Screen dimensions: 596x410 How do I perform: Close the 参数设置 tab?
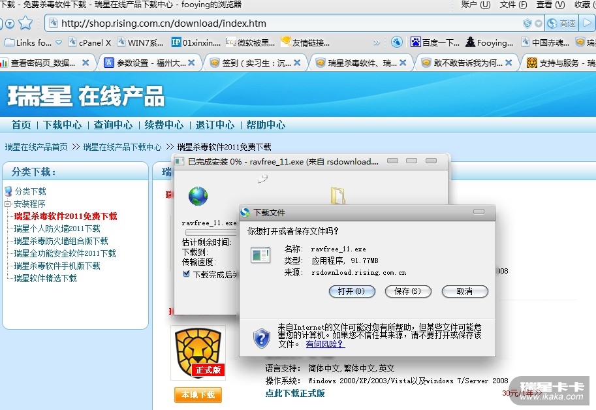click(191, 63)
